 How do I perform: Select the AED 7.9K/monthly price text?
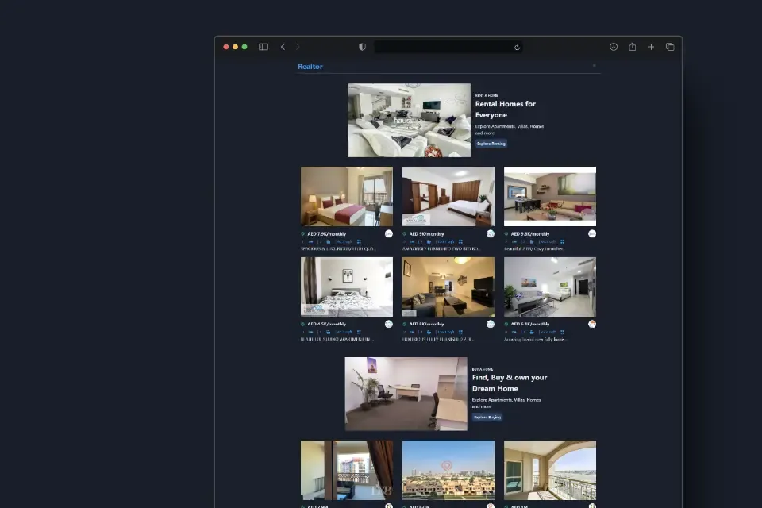pos(326,234)
